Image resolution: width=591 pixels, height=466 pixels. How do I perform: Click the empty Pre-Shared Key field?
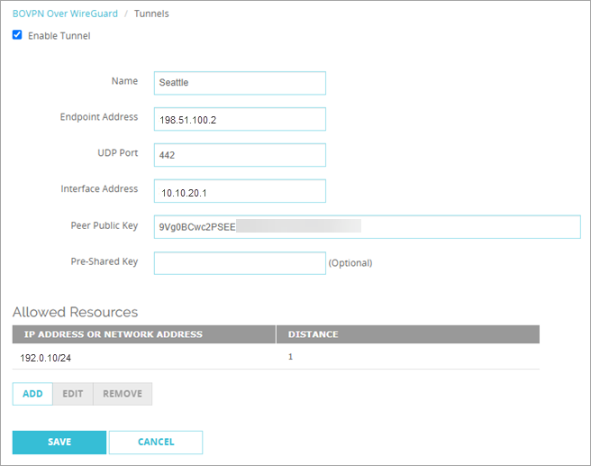tap(240, 263)
